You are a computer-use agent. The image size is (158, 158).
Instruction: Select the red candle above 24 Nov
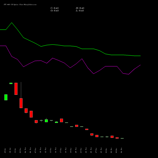87,129
